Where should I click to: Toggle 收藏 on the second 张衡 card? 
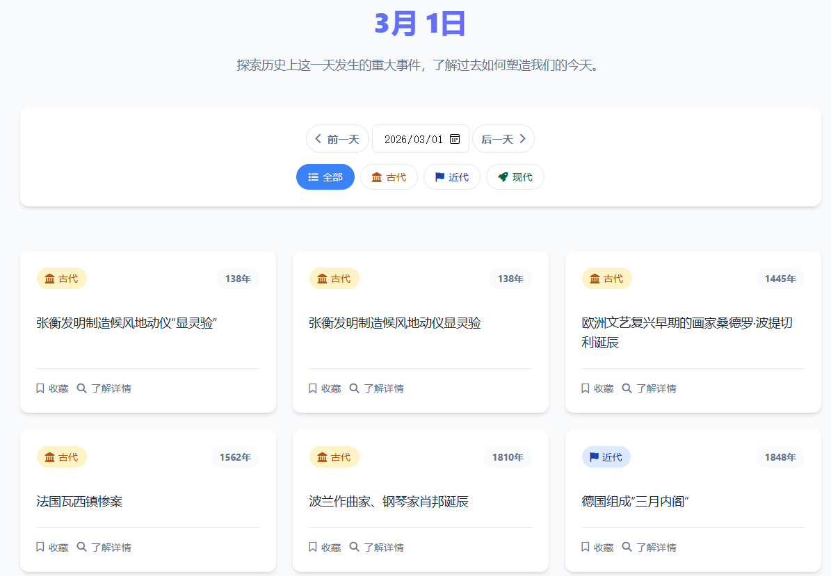(325, 388)
